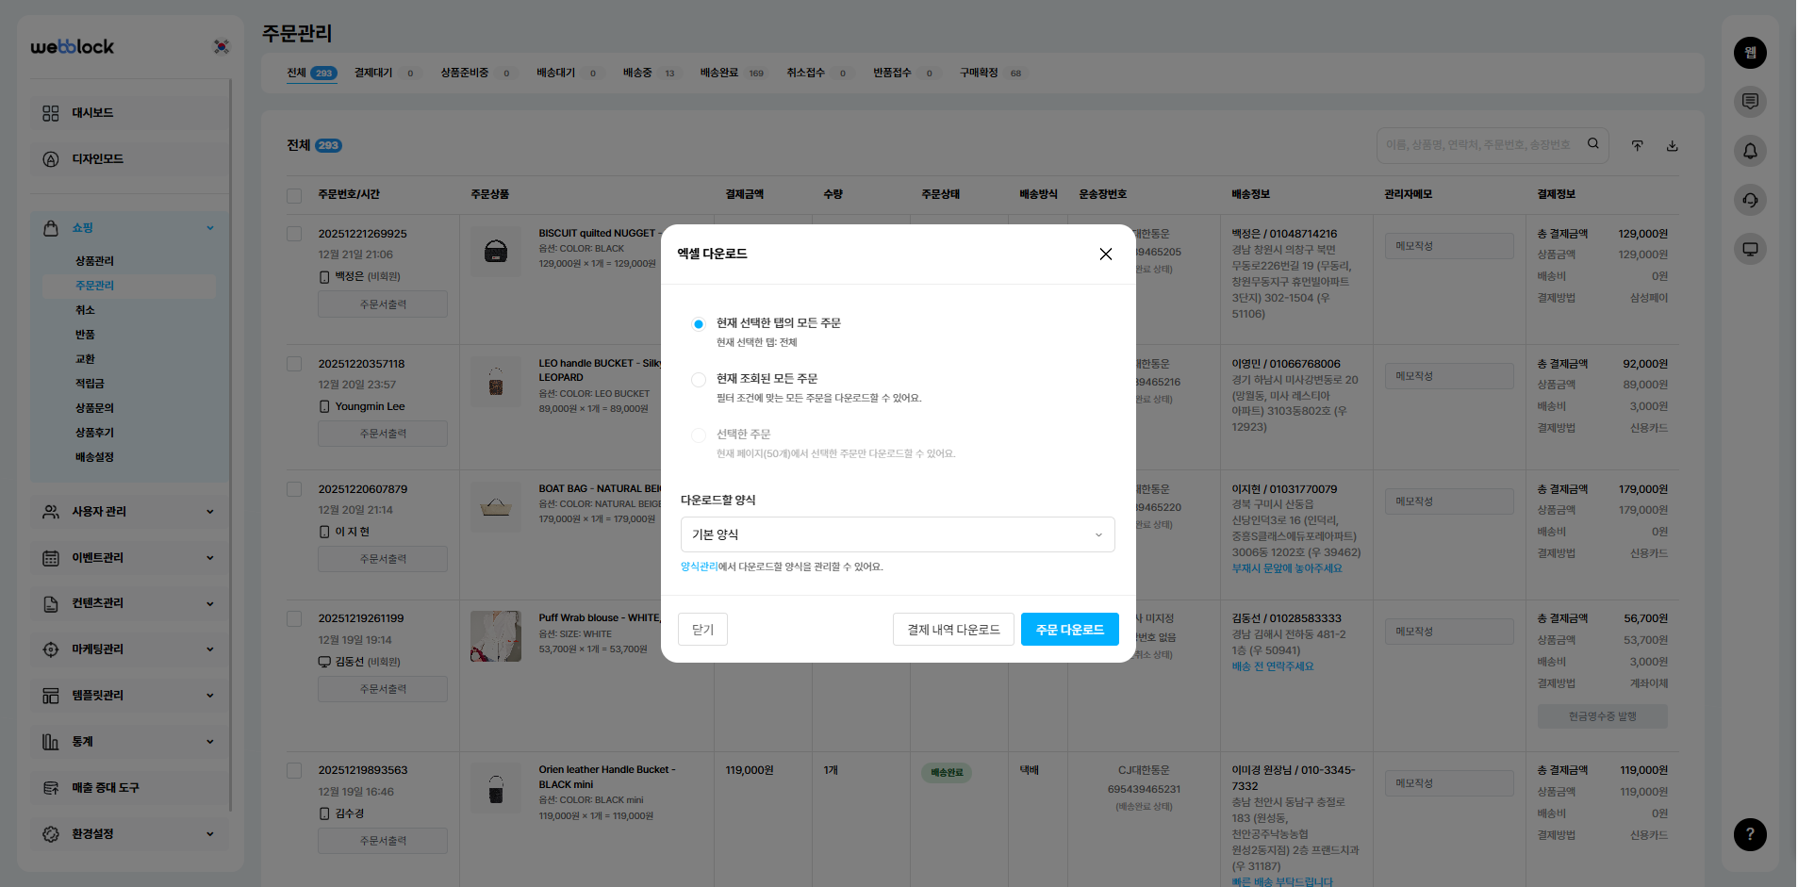Select the all orders in current tab radio
Screen dimensions: 1798x887
tap(699, 324)
